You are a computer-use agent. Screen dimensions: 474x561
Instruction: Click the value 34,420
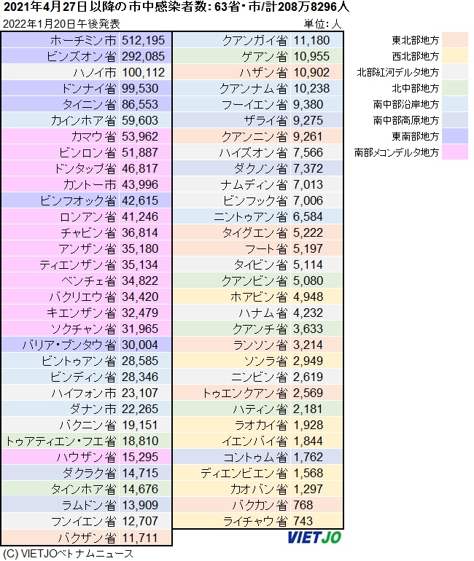click(x=139, y=297)
